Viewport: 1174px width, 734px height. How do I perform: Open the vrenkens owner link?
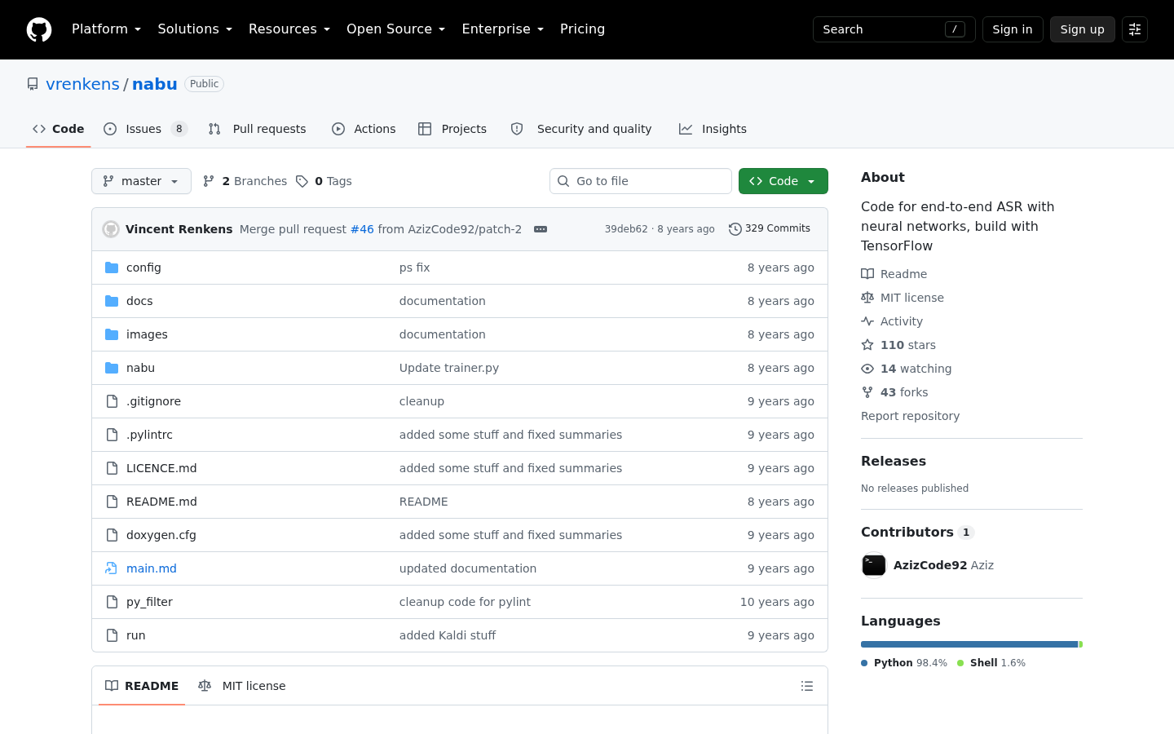coord(83,84)
